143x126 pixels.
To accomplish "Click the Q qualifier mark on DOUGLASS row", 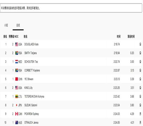I will (140, 44).
